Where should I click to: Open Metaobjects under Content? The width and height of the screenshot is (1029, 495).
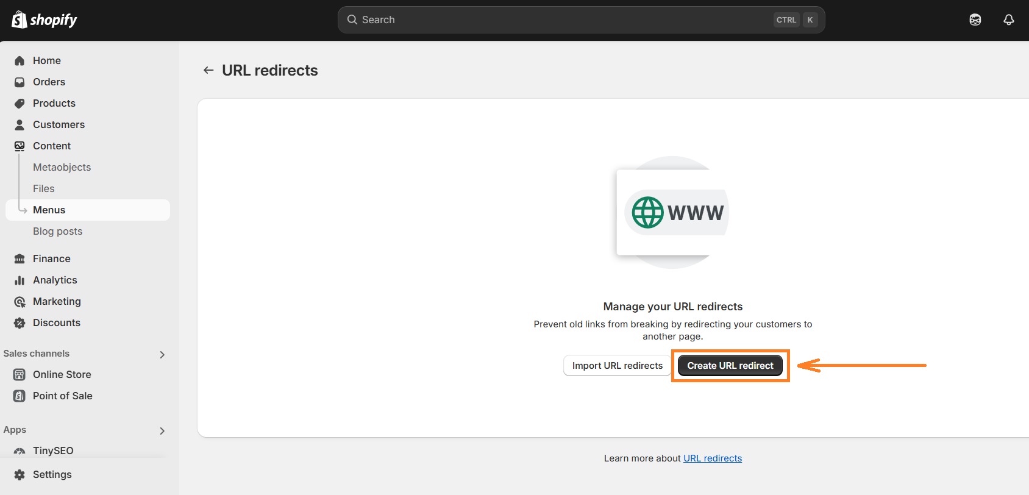coord(62,167)
